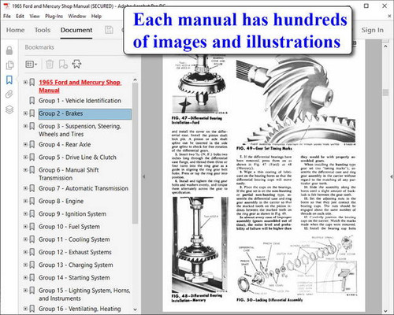Expand Group 5 - Drive Line & Clutch
This screenshot has width=394, height=315.
pos(25,157)
